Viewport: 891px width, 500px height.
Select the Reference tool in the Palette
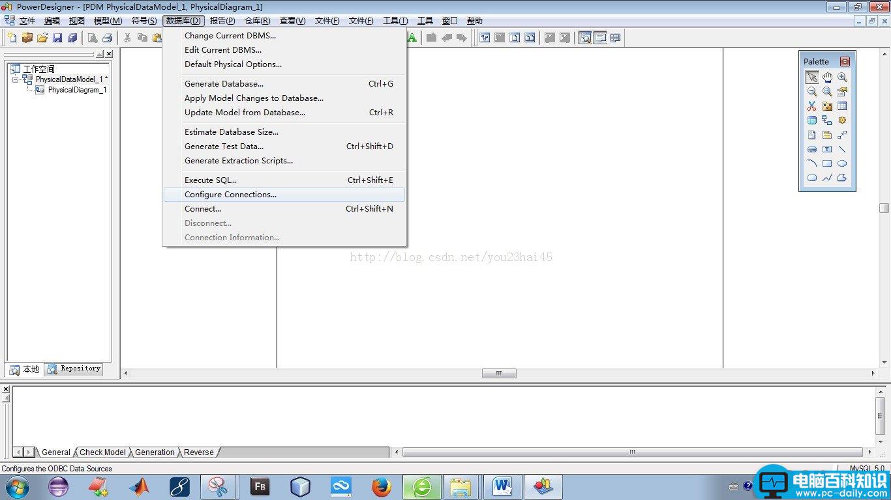[x=827, y=120]
